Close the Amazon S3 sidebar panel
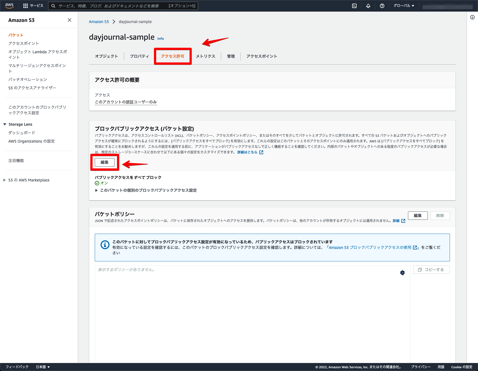The width and height of the screenshot is (478, 371). (69, 20)
